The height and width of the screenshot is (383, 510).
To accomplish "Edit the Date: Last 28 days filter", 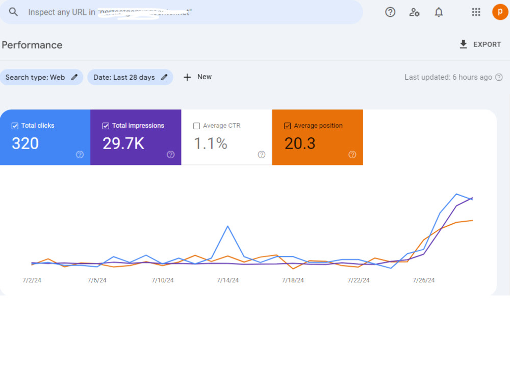I will pos(130,77).
